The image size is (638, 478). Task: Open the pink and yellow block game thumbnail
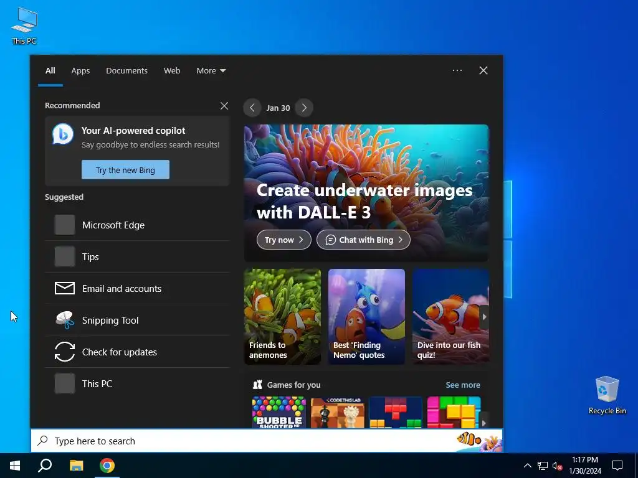[454, 412]
